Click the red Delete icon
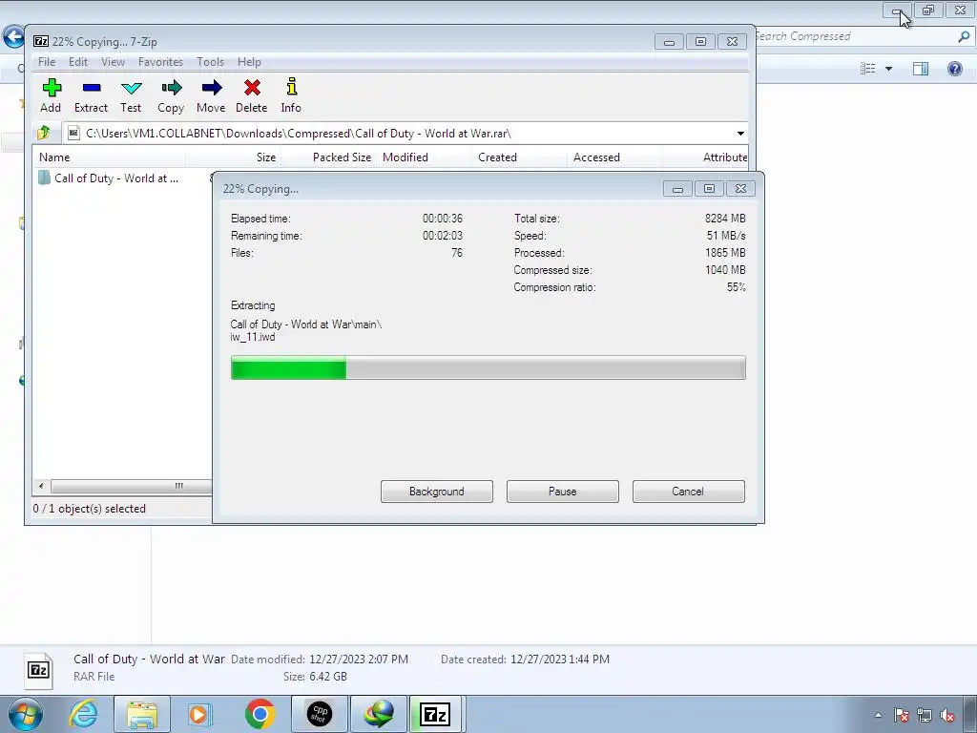This screenshot has height=733, width=977. (x=252, y=88)
